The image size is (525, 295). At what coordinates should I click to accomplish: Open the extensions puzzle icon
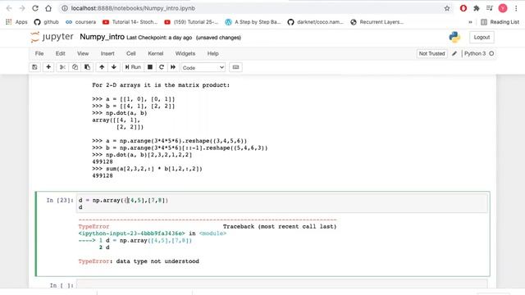(x=477, y=8)
